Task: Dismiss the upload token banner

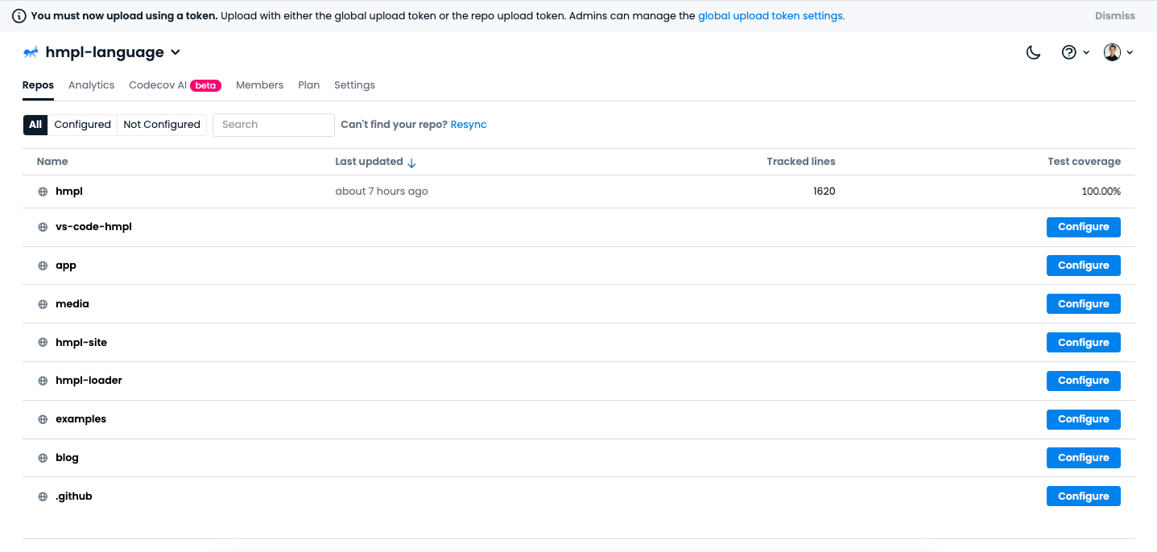Action: (x=1114, y=16)
